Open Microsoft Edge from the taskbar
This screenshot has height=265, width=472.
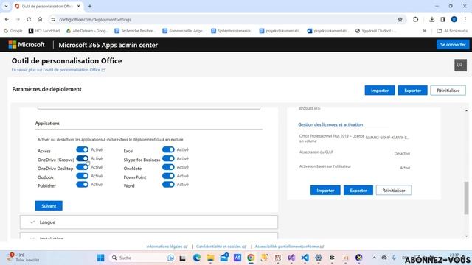click(x=197, y=258)
